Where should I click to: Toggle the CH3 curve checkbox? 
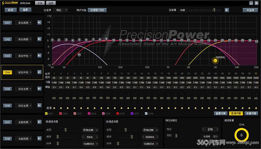[x=75, y=113]
